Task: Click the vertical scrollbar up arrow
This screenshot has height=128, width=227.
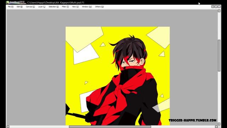Action: click(x=219, y=11)
